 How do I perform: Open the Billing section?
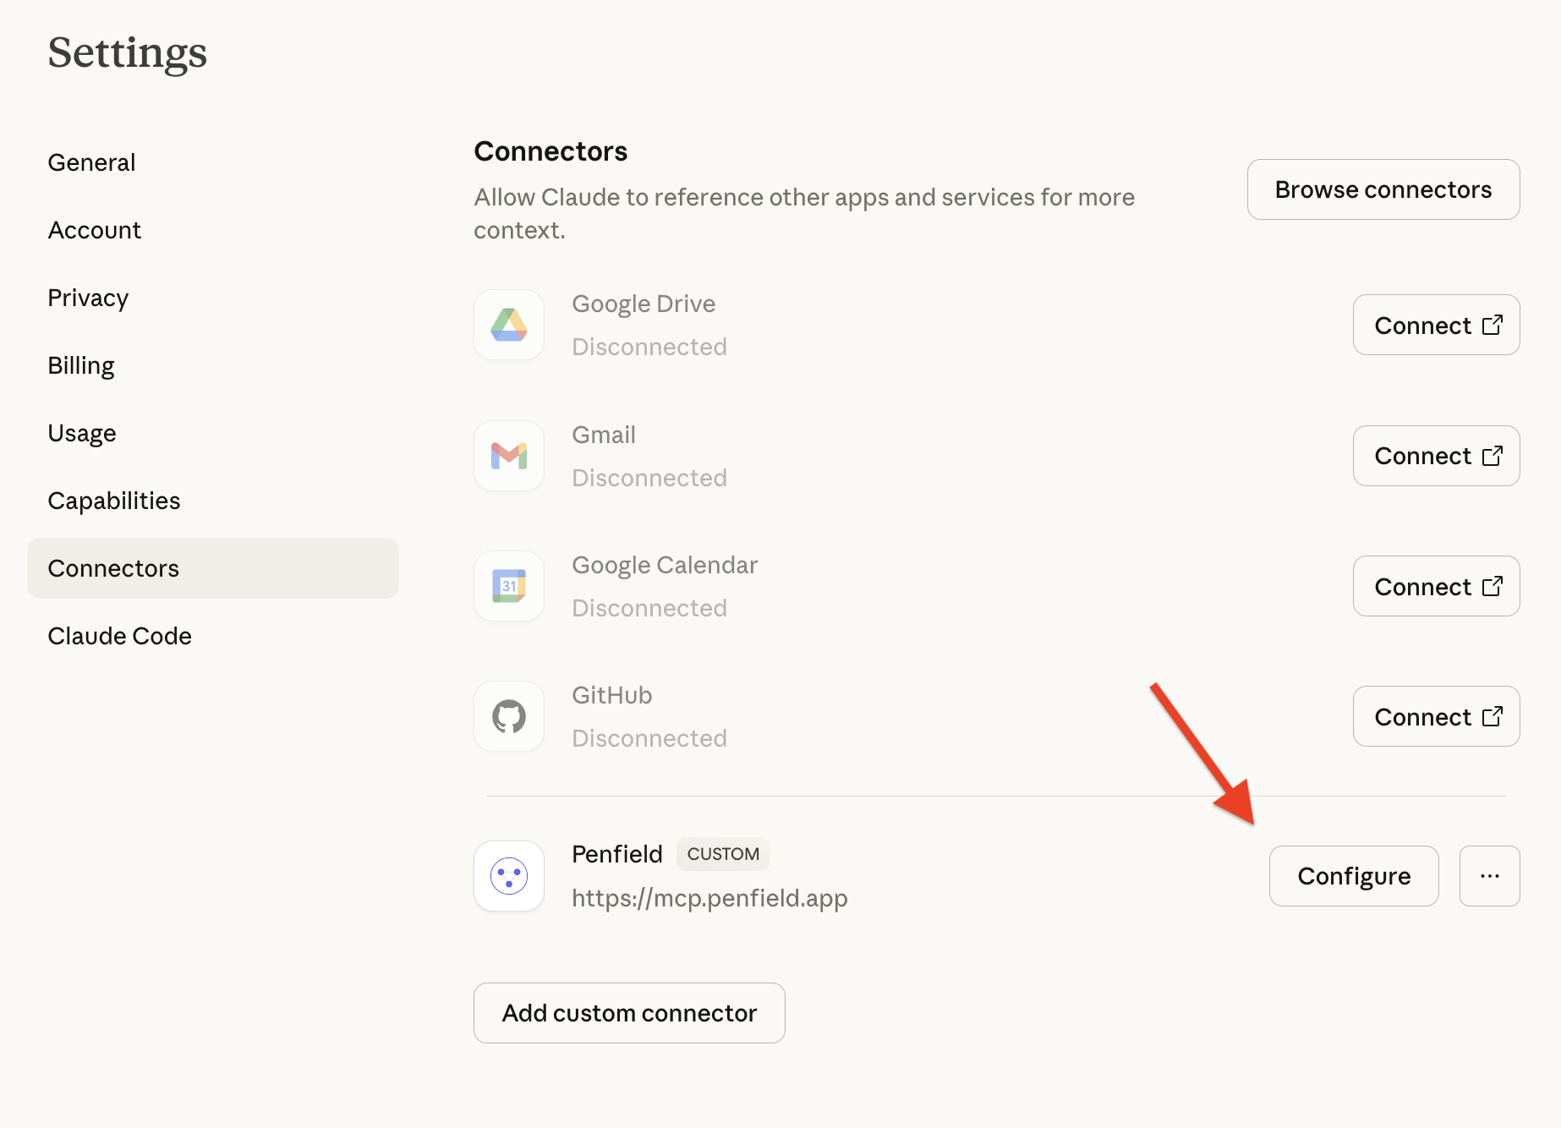213,365
